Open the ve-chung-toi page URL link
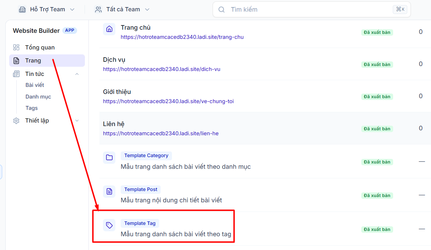 pyautogui.click(x=168, y=101)
